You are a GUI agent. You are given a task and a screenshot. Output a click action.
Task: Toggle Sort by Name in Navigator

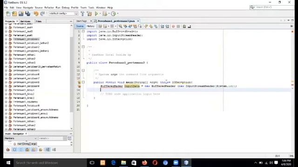(x=47, y=149)
